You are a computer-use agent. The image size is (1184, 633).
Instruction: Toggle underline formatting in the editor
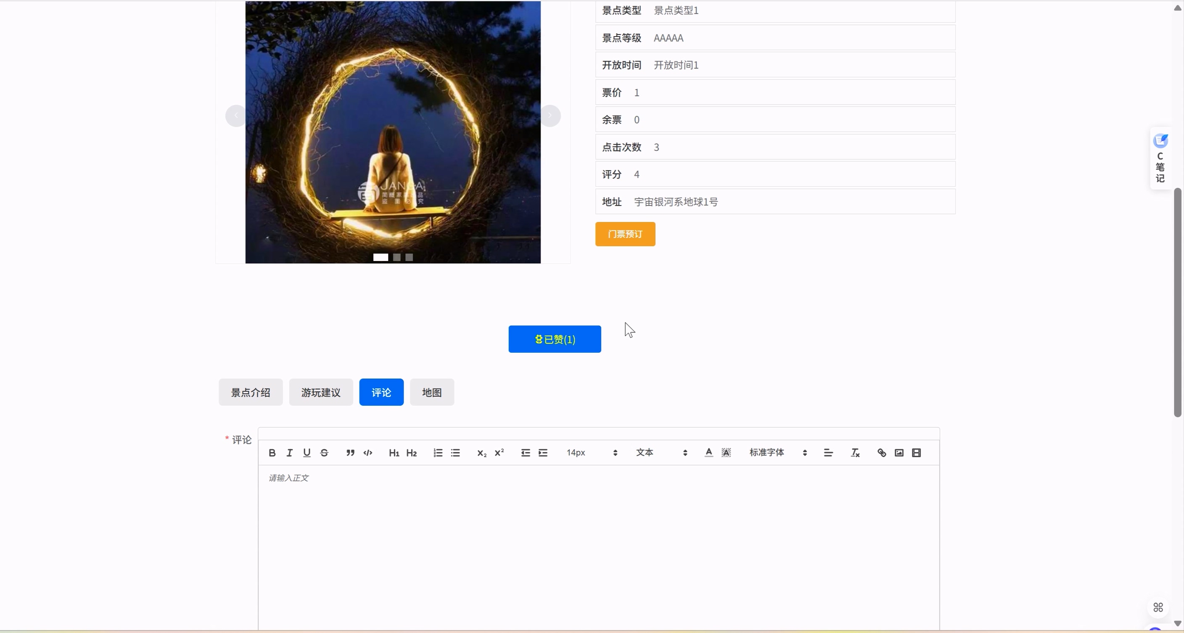(x=307, y=453)
